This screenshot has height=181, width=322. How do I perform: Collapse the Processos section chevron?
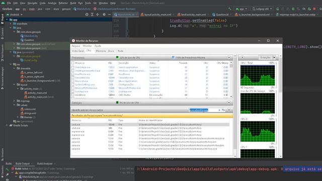[x=229, y=57]
